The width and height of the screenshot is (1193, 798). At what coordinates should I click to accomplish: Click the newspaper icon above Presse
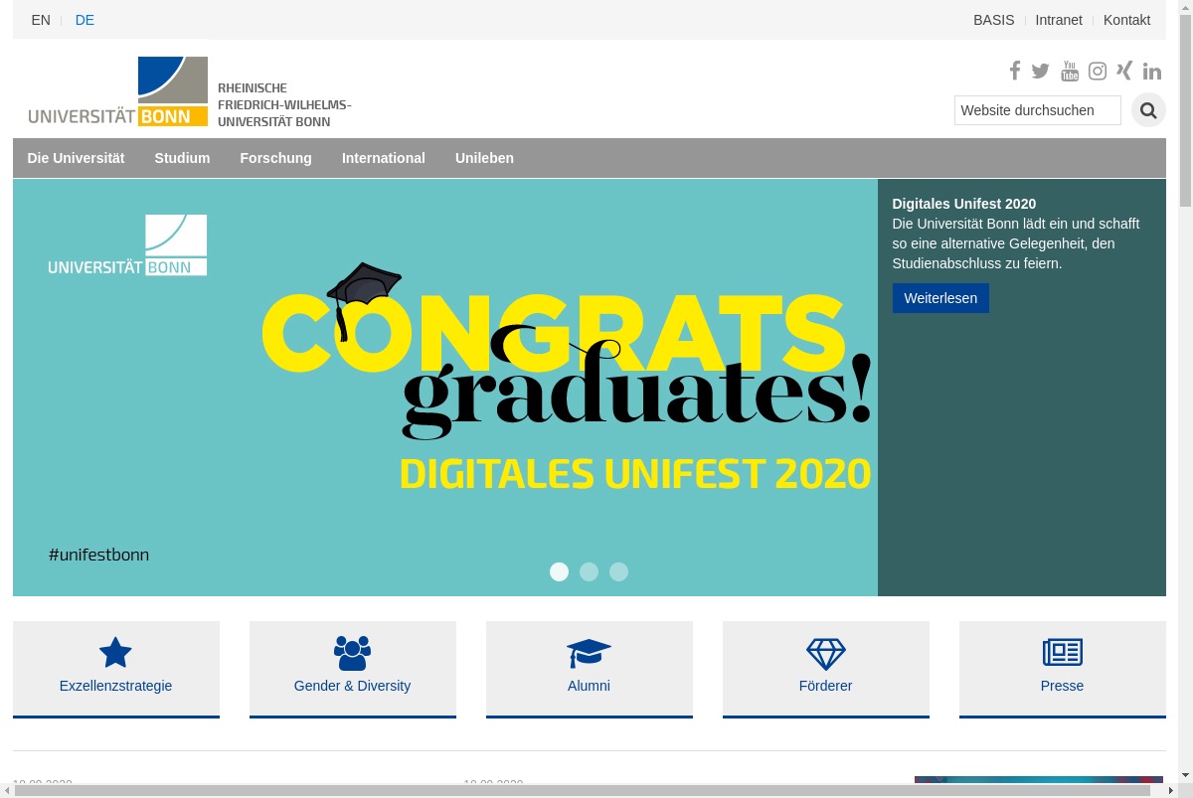coord(1062,653)
